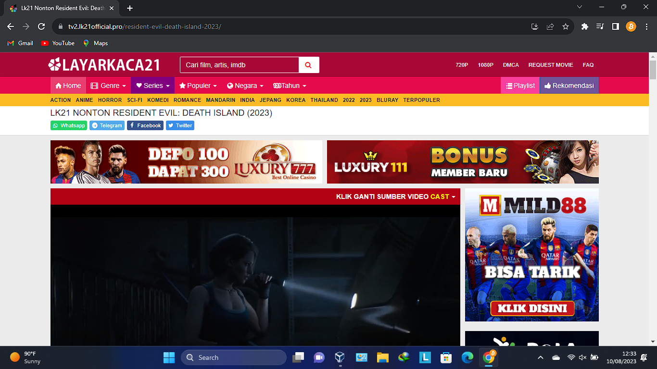
Task: Open the media control icon in Chrome toolbar
Action: click(x=600, y=26)
